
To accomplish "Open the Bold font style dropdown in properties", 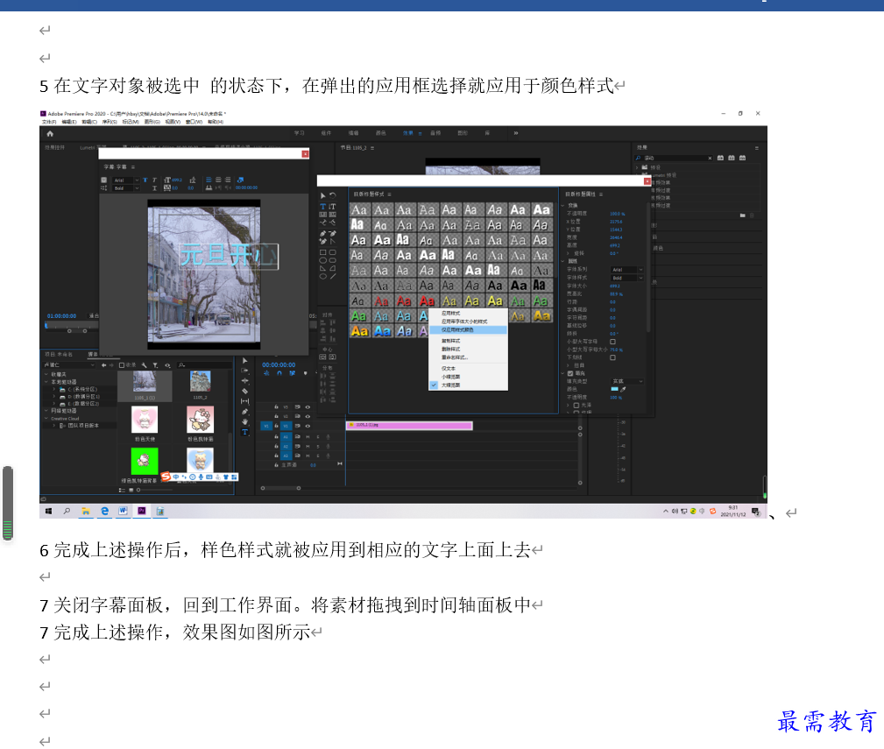I will click(627, 278).
